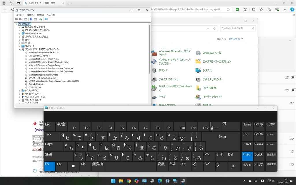Open a new Edge tab with plus button
Image resolution: width=296 pixels, height=185 pixels.
pos(69,3)
